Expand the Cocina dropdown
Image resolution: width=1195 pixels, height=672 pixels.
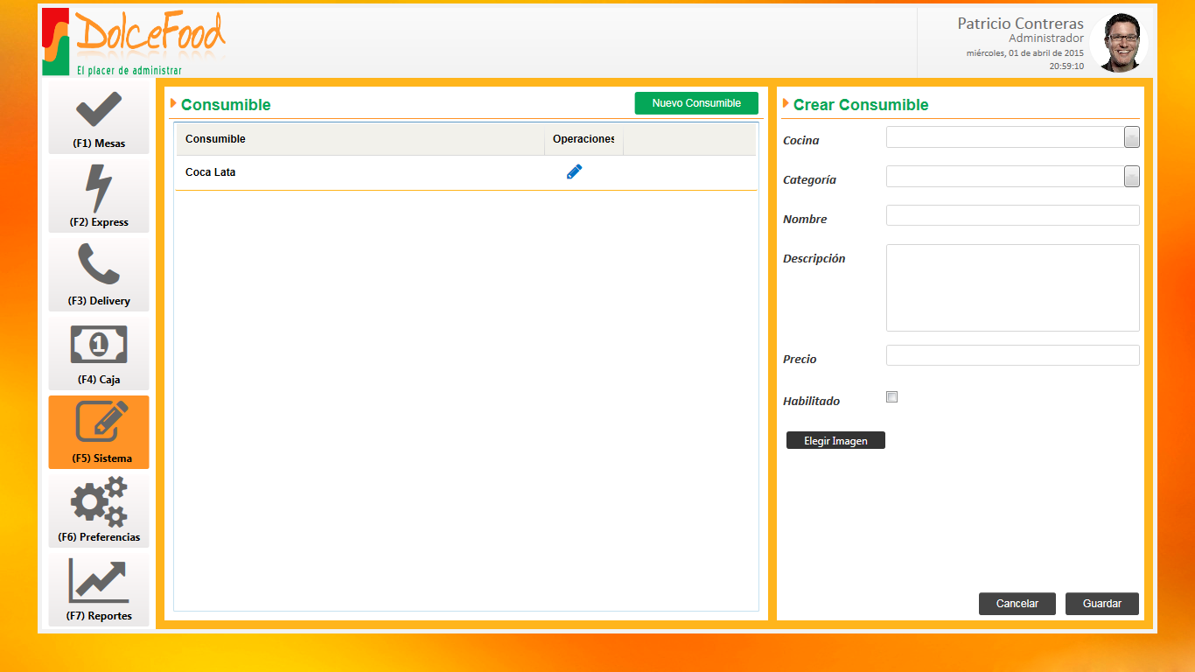click(x=1131, y=137)
